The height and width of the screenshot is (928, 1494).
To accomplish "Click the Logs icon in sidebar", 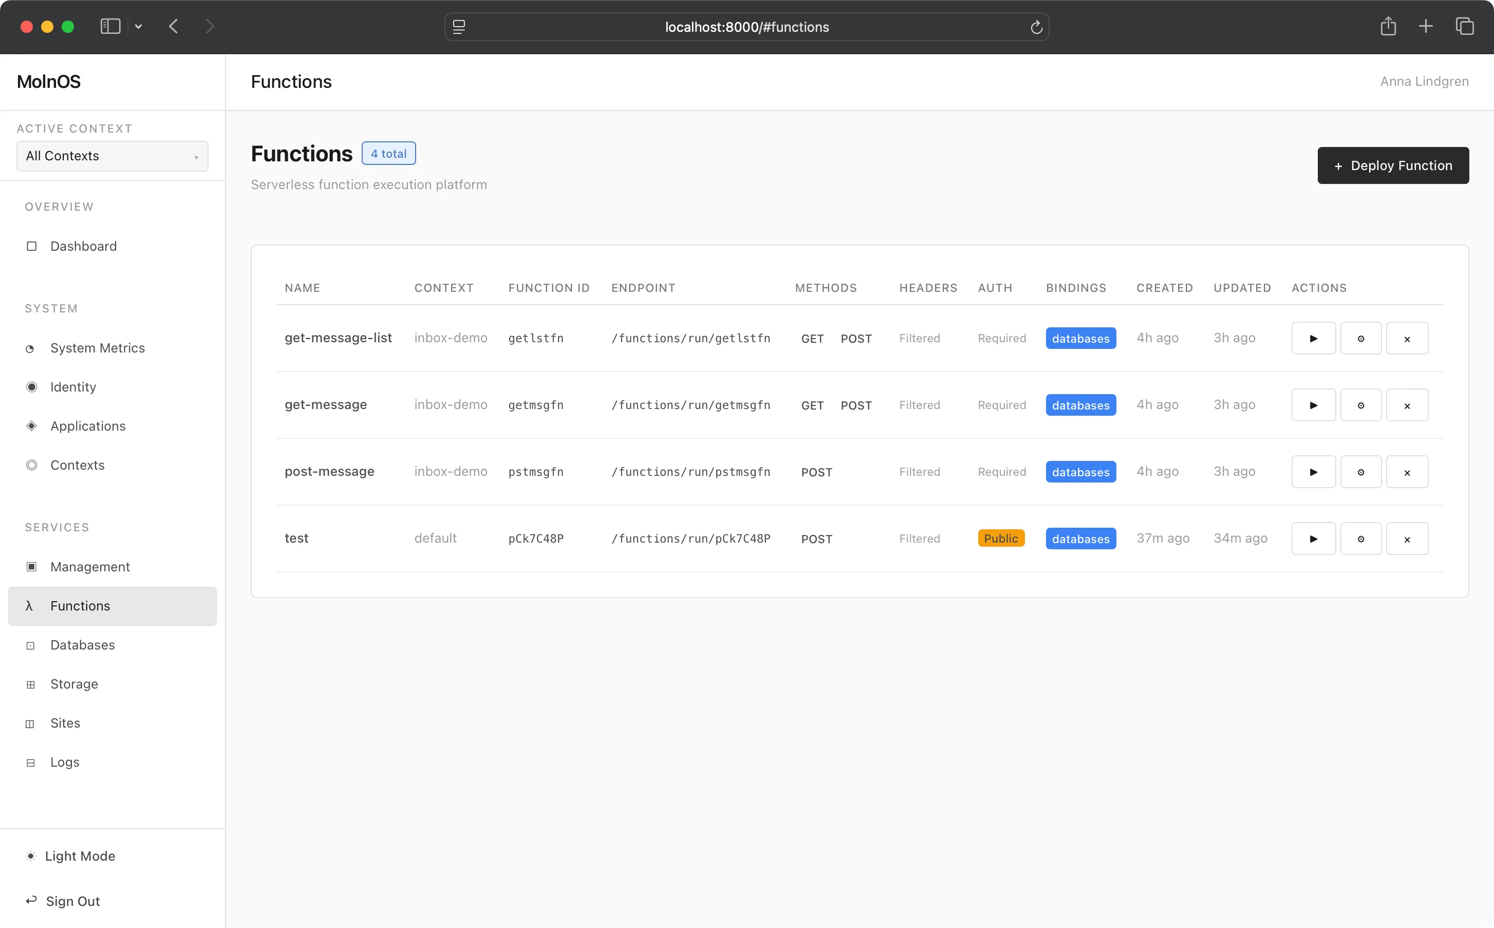I will pyautogui.click(x=31, y=763).
